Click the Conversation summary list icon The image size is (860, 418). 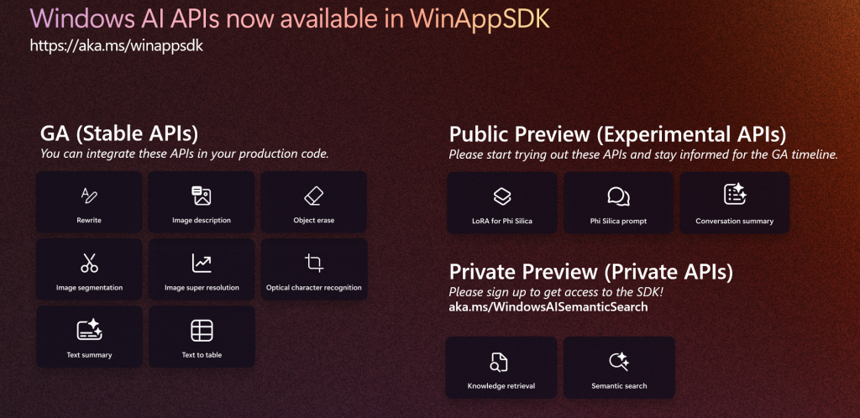(734, 194)
